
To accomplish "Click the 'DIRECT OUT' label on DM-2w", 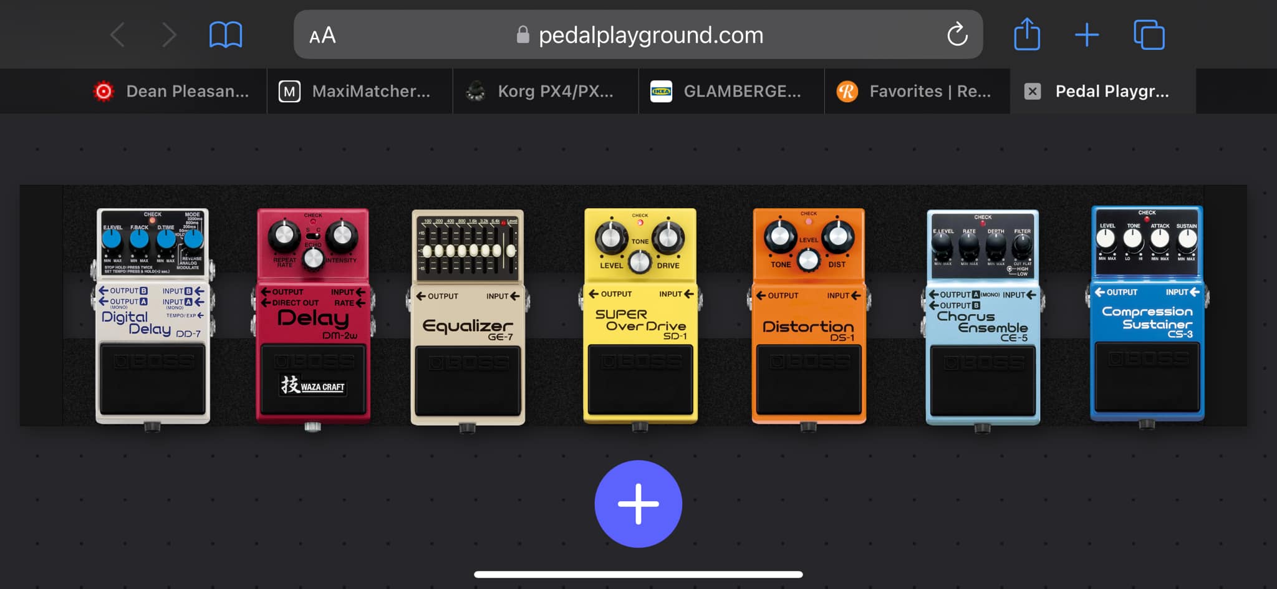I will 296,303.
